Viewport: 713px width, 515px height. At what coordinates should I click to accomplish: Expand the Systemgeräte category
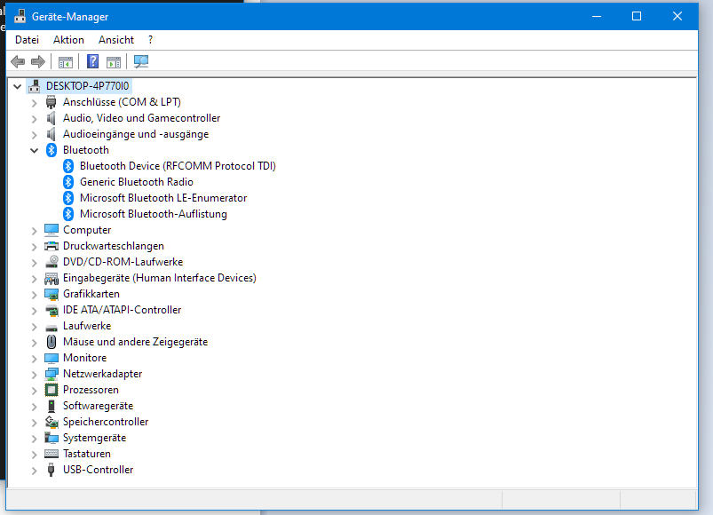34,439
